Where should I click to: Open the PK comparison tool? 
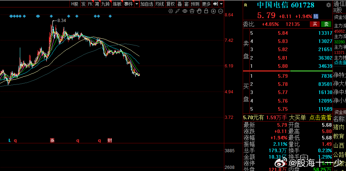[90, 4]
